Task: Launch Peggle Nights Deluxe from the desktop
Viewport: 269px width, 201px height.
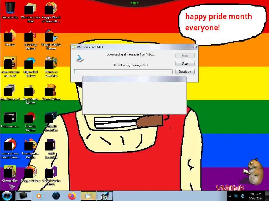Action: (51, 39)
